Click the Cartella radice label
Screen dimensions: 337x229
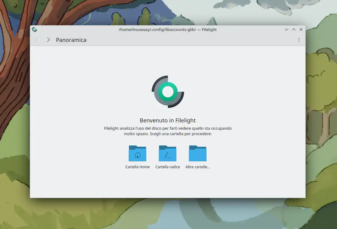[168, 167]
